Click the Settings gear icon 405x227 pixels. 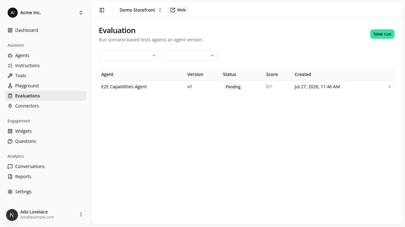tap(10, 192)
